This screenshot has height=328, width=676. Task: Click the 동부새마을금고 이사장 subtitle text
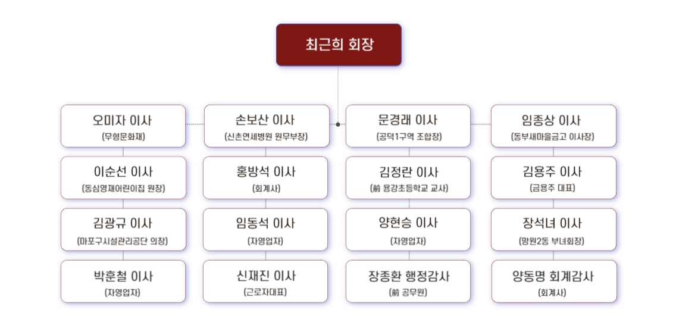click(x=553, y=137)
